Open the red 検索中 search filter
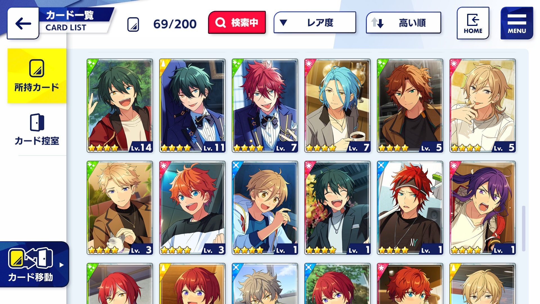Image resolution: width=540 pixels, height=304 pixels. point(237,23)
